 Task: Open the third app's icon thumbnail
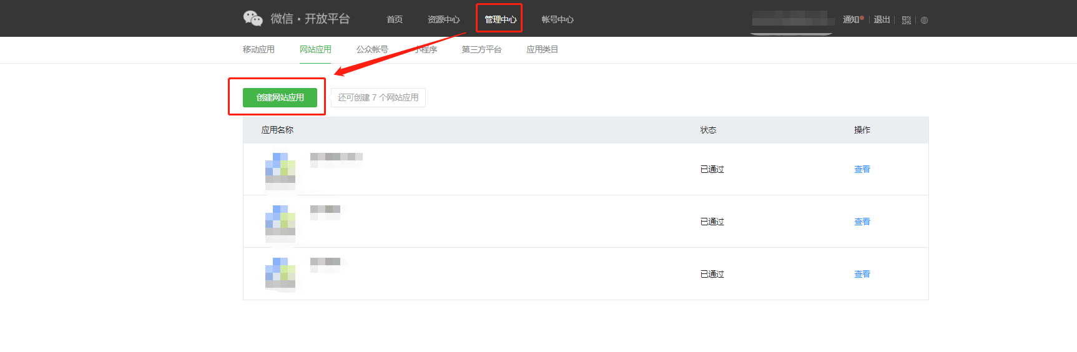[x=280, y=275]
